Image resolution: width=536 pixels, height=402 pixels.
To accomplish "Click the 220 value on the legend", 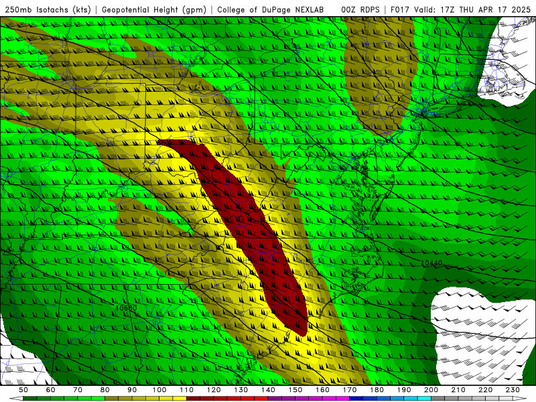I will 485,390.
